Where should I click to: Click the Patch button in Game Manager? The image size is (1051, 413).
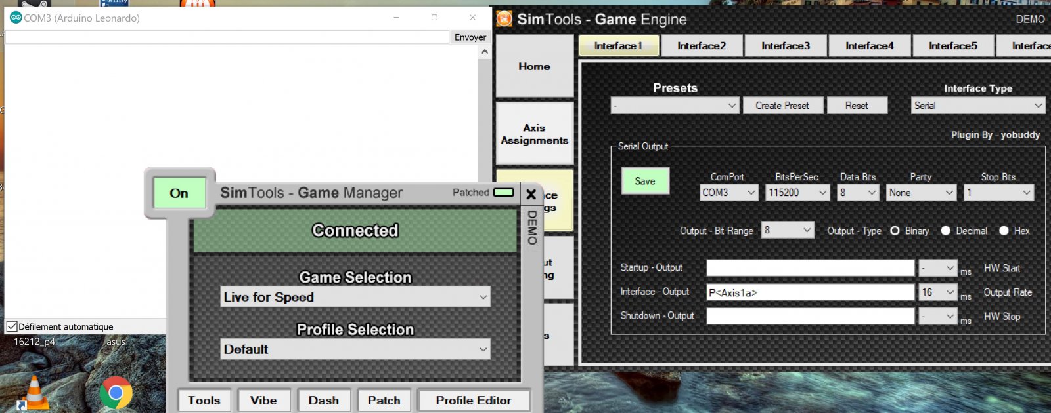(x=384, y=401)
